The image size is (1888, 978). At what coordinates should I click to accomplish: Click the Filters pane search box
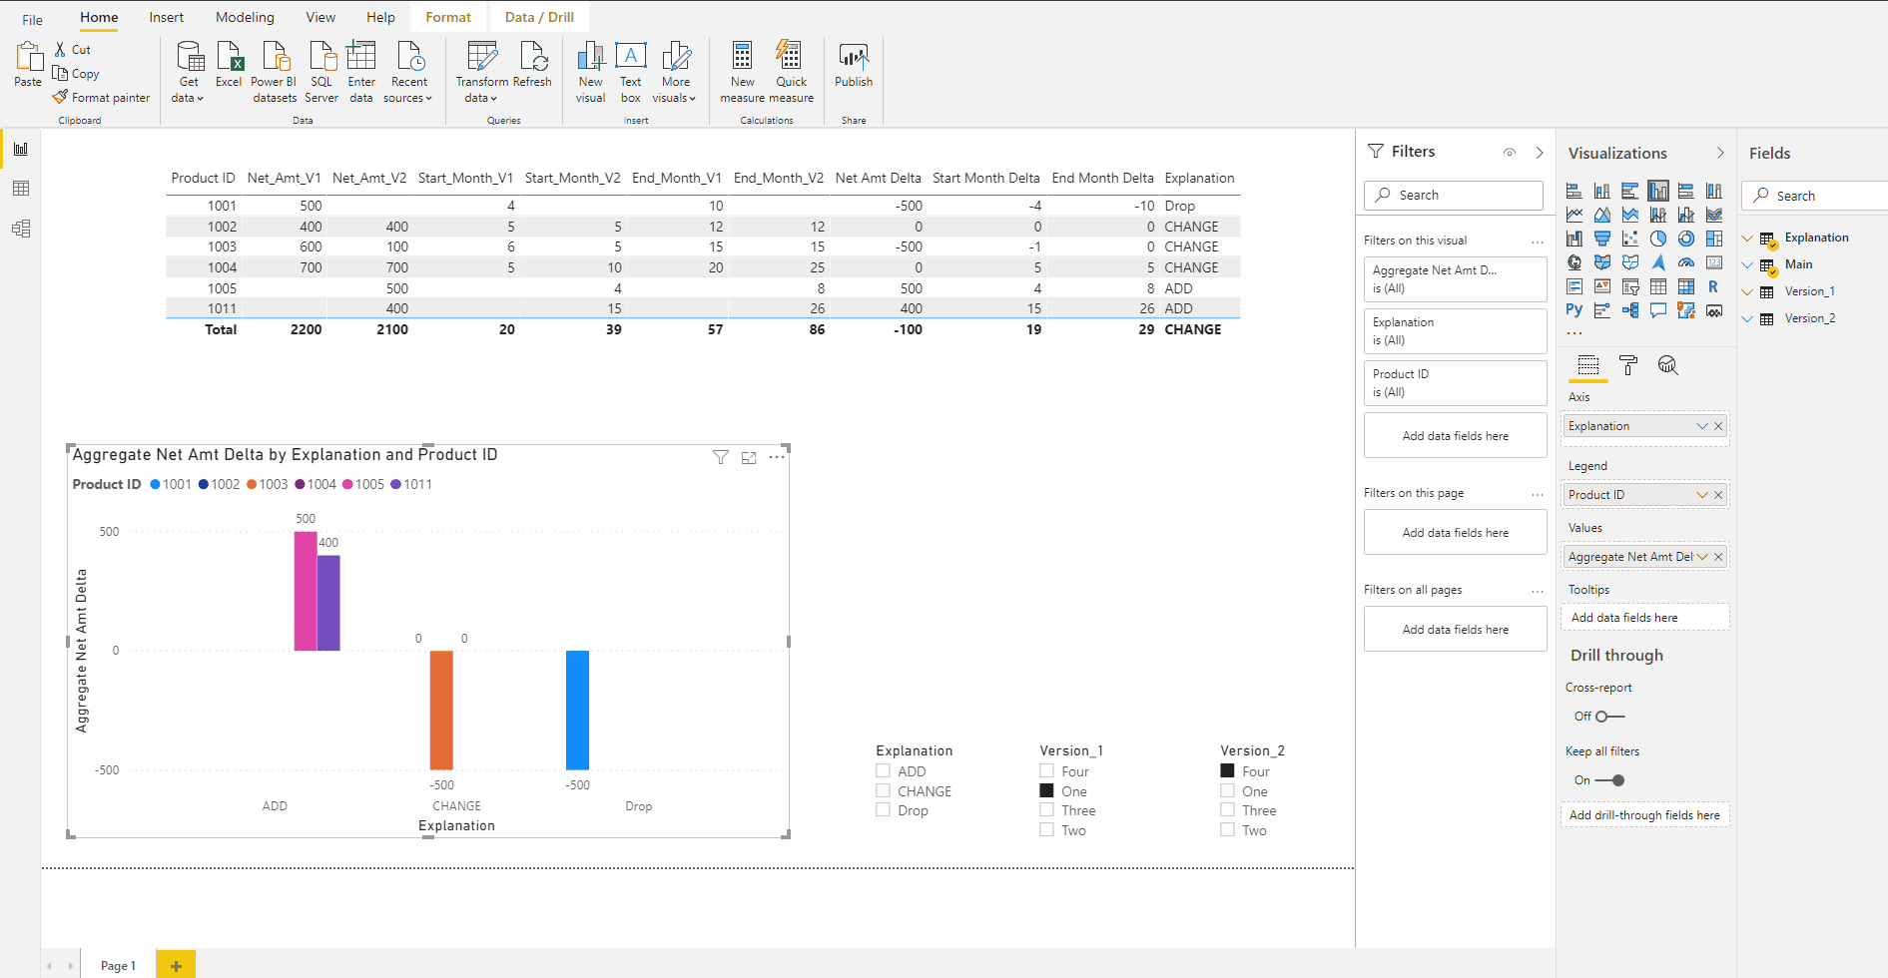[x=1454, y=195]
